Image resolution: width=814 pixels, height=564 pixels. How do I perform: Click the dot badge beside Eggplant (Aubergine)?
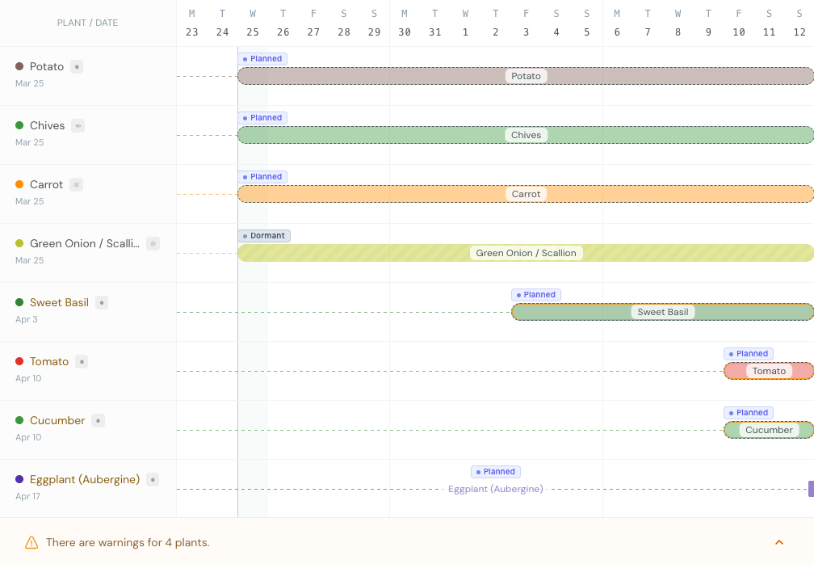pos(153,480)
